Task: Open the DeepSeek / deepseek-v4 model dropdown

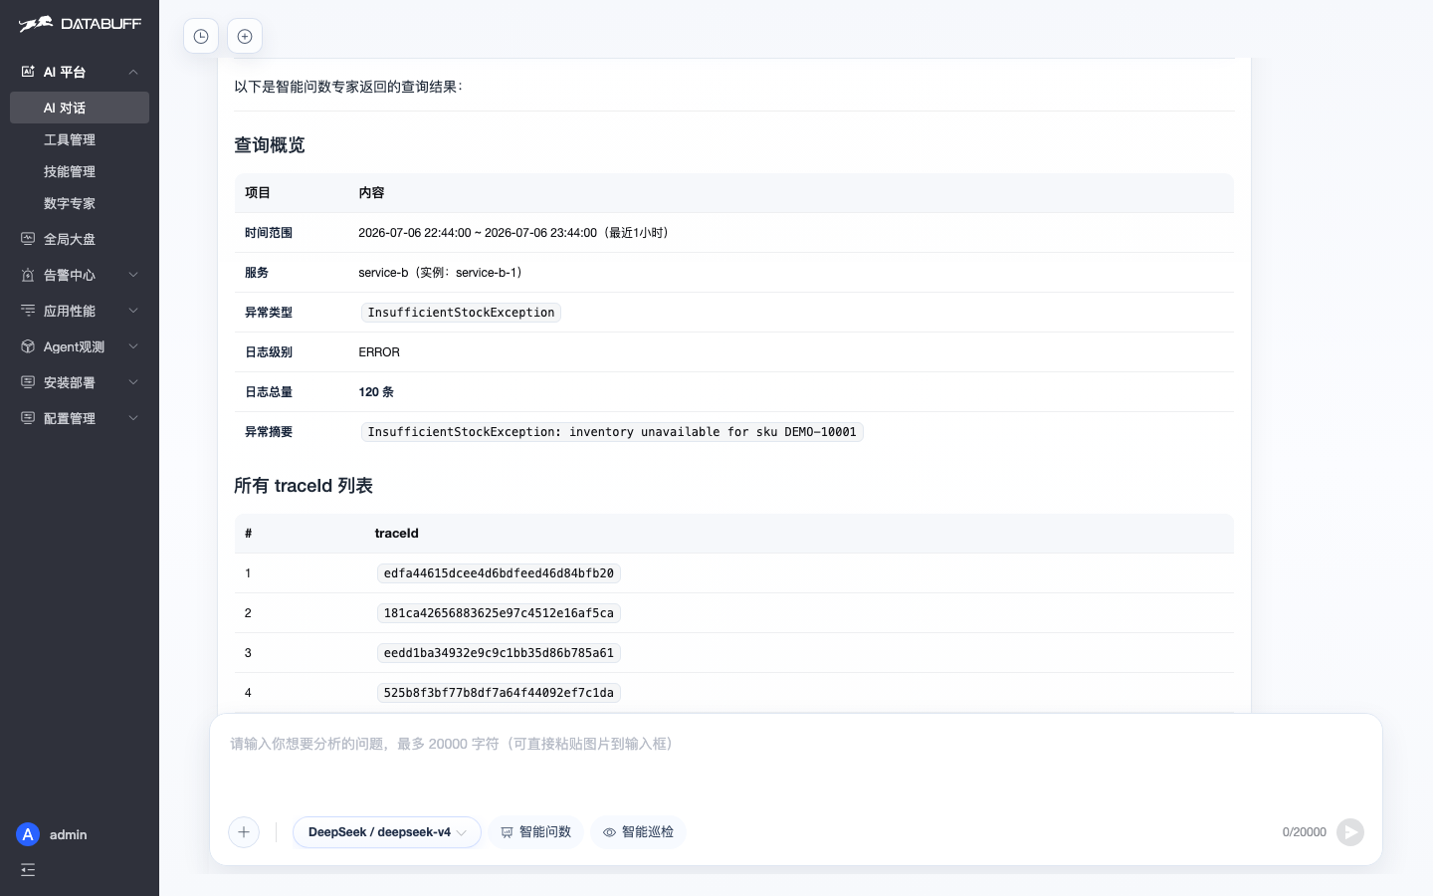Action: pos(387,832)
